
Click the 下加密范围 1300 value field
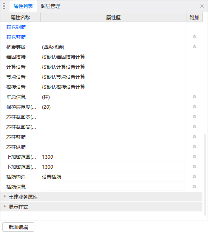[113, 167]
